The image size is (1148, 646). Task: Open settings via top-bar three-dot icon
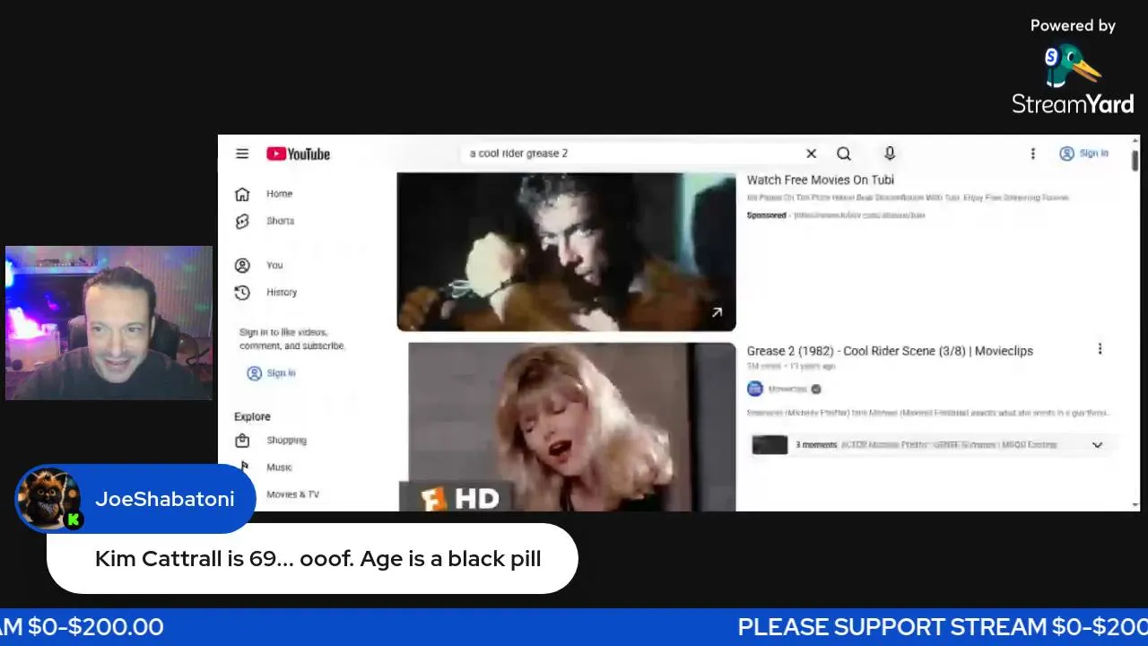tap(1033, 153)
